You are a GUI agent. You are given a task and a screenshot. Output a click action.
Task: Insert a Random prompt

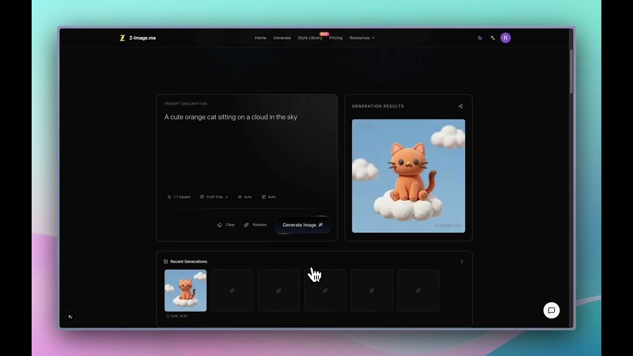(x=255, y=225)
